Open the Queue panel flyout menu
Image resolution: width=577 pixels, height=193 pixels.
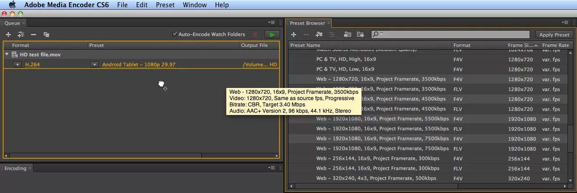coord(271,22)
